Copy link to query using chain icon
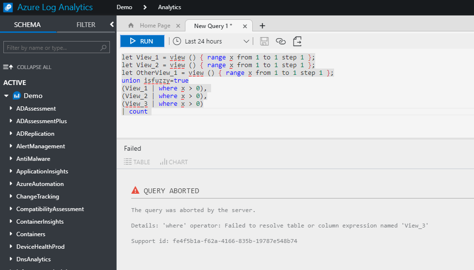Screen dimensions: 474x270 click(x=280, y=42)
